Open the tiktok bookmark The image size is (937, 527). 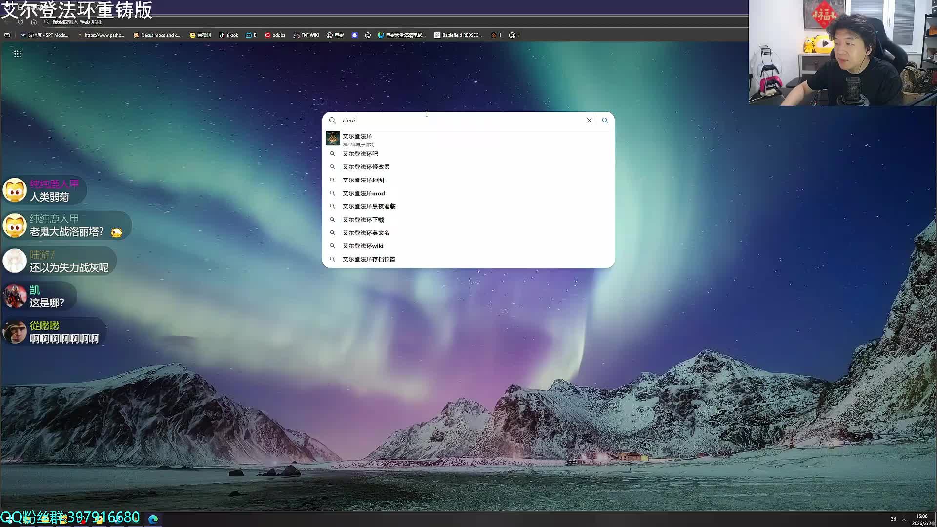coord(228,35)
